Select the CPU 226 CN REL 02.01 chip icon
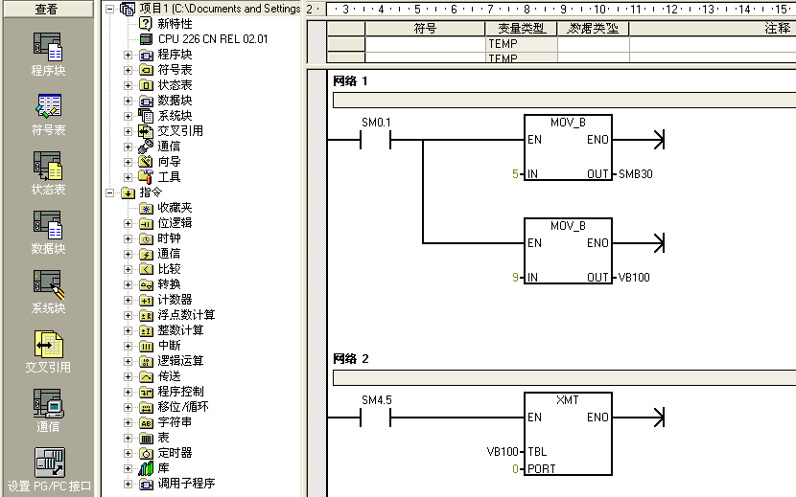The height and width of the screenshot is (497, 796). coord(146,39)
